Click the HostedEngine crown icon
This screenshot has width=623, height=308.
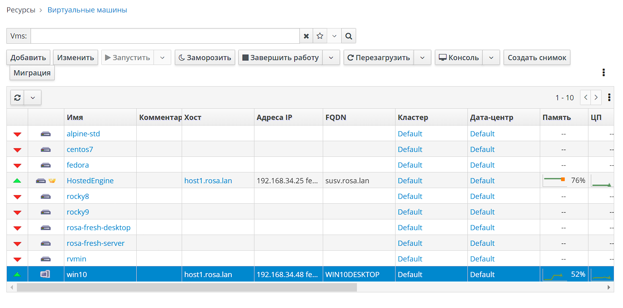[52, 181]
